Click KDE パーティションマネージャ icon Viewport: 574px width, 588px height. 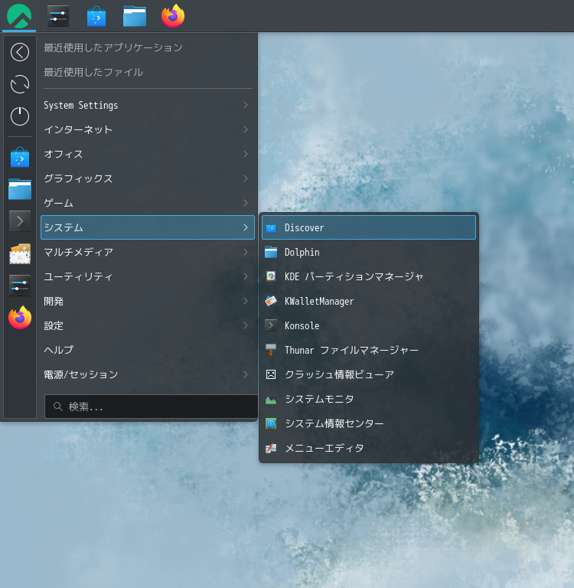pos(271,276)
